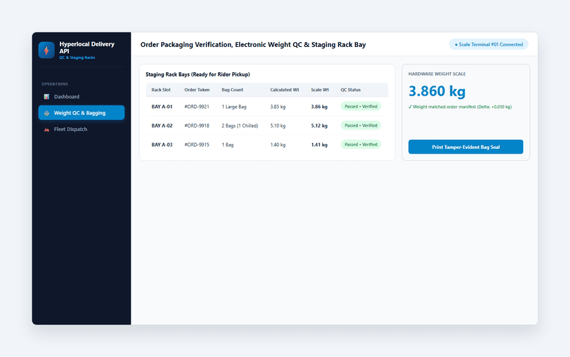Click Scale Terminal #01 Connected badge
570x357 pixels.
coord(489,44)
